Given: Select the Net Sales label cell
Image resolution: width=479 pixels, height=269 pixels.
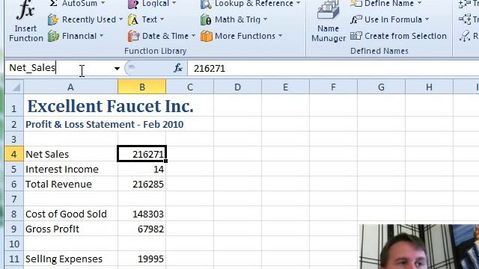Looking at the screenshot, I should tap(70, 154).
